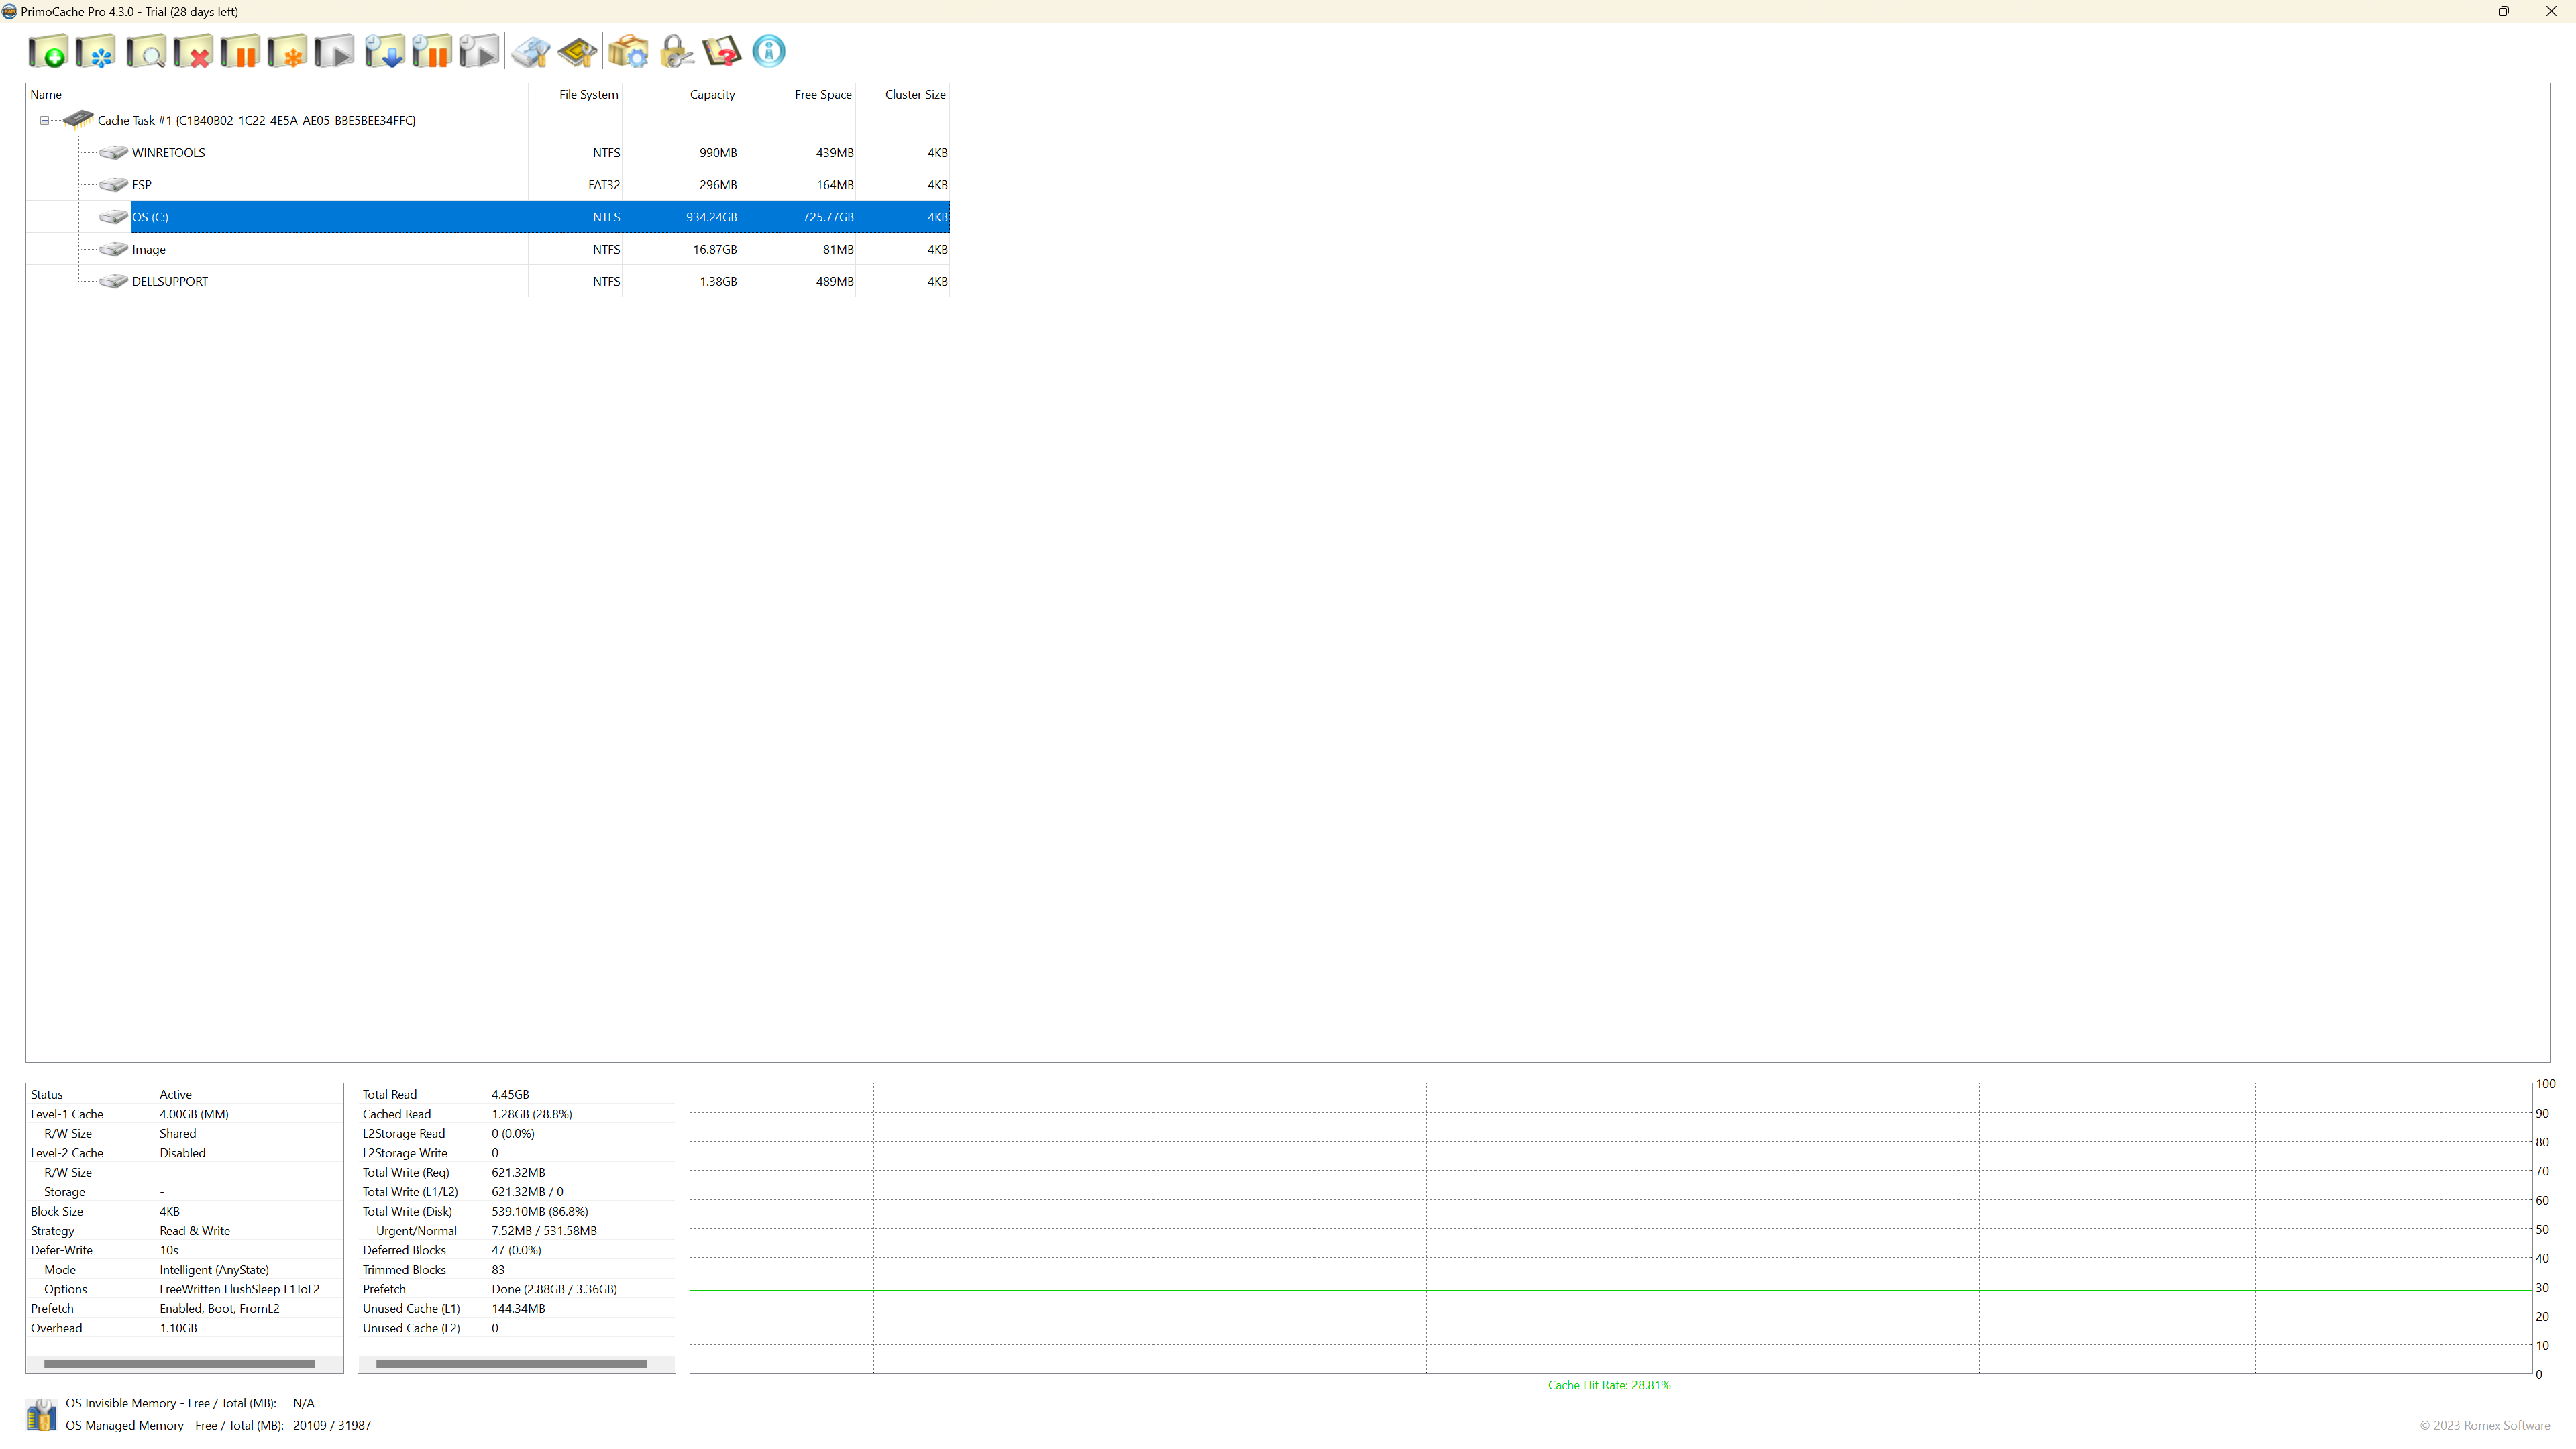Image resolution: width=2576 pixels, height=1449 pixels.
Task: Click the ESP drive icon
Action: pyautogui.click(x=114, y=185)
